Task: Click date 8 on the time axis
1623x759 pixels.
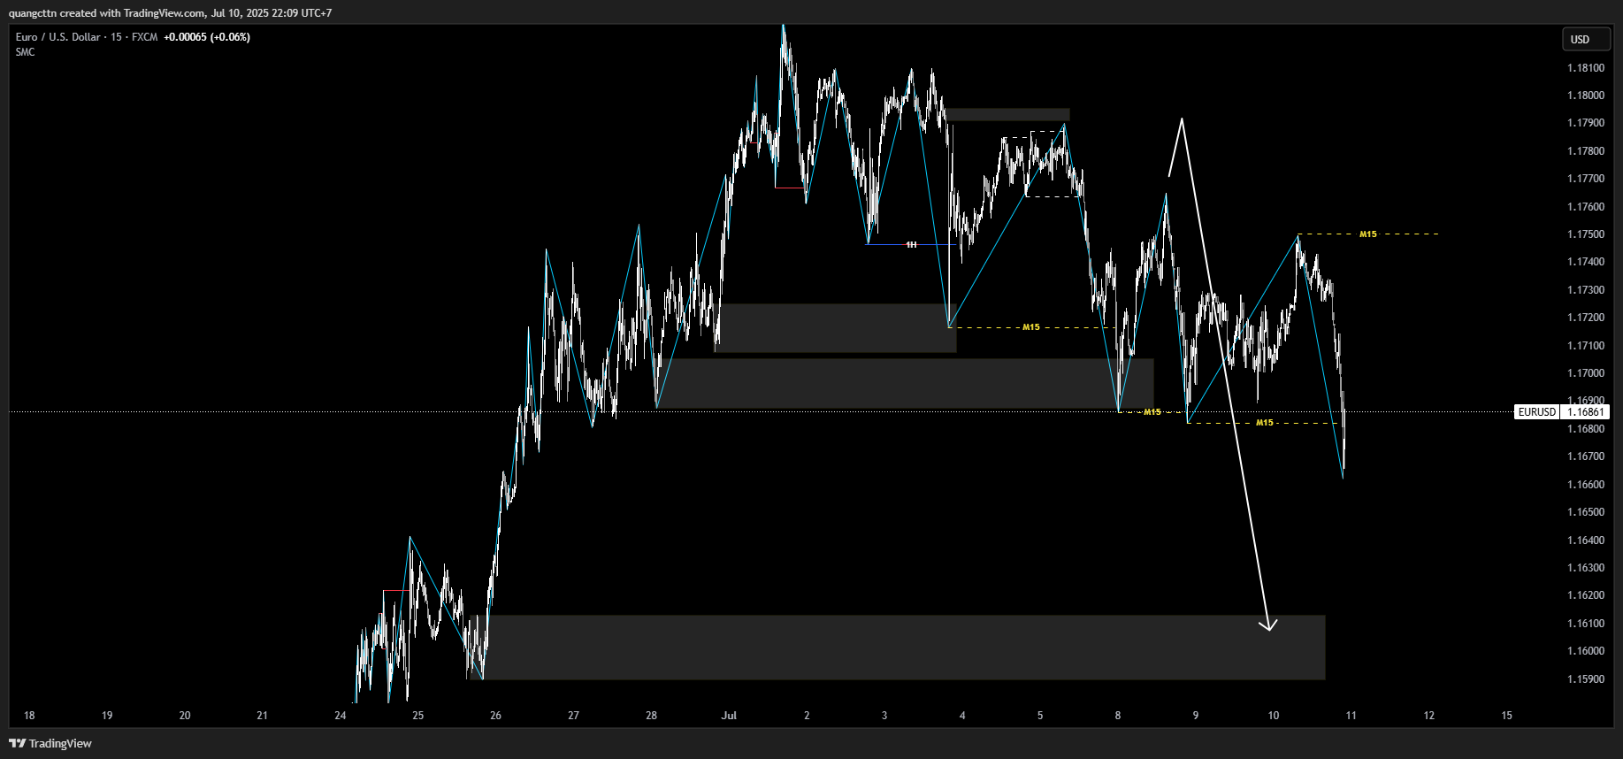Action: [x=1118, y=716]
